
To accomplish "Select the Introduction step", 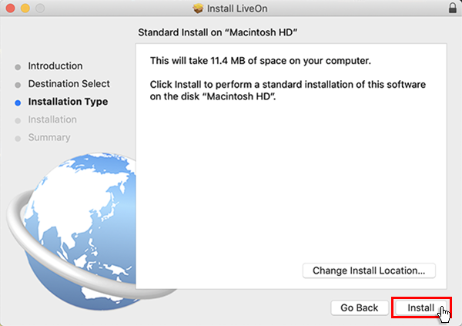I will (x=55, y=66).
